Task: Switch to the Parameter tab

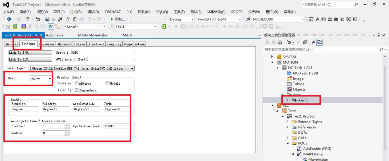Action: (x=47, y=44)
